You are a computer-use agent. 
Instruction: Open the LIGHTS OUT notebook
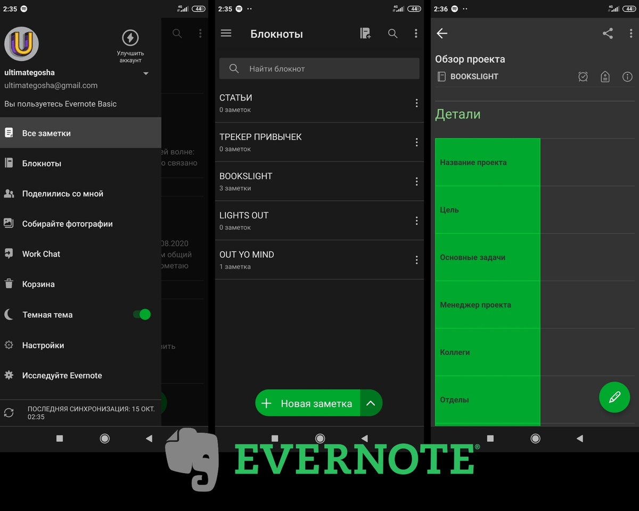click(x=319, y=221)
